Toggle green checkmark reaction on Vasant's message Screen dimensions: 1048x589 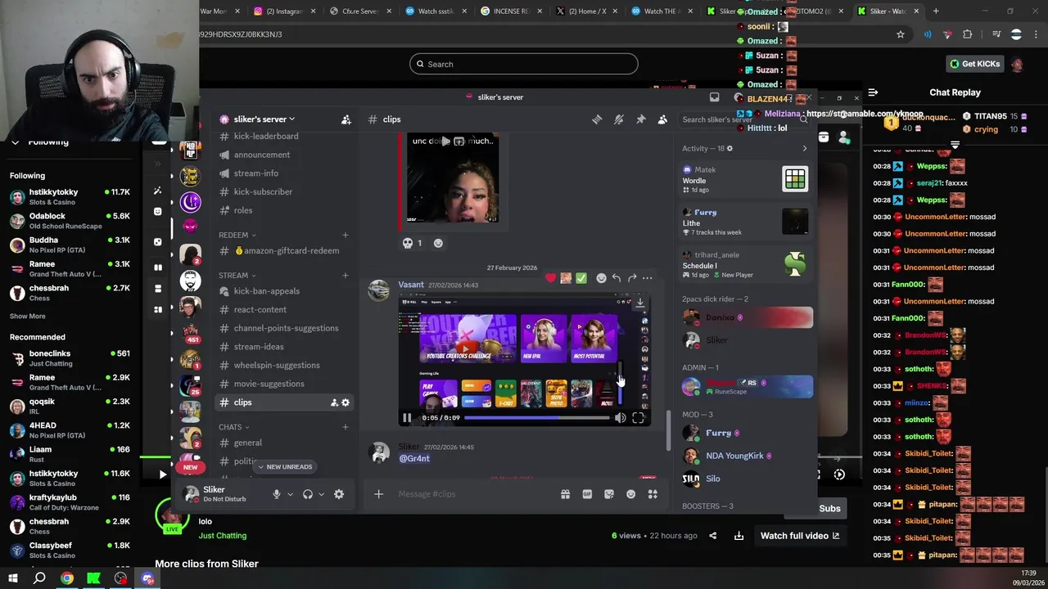pos(581,278)
